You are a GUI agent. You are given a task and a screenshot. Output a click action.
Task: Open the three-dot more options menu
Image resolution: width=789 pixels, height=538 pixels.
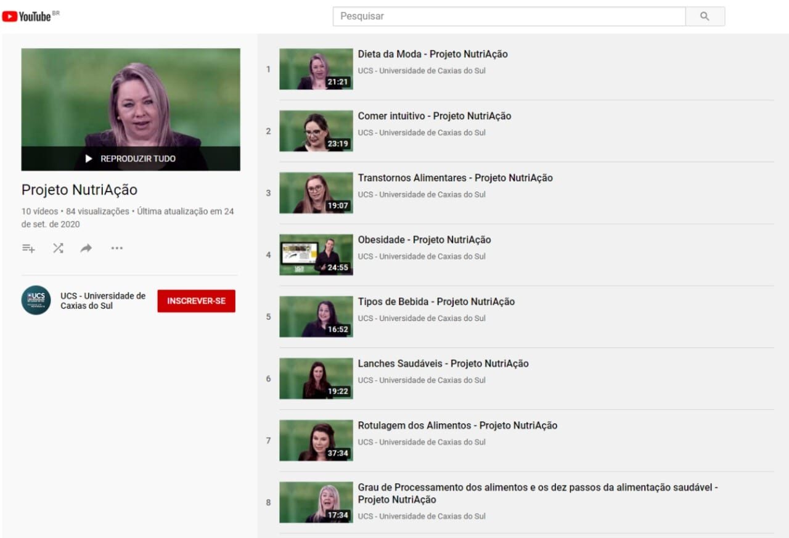coord(117,248)
